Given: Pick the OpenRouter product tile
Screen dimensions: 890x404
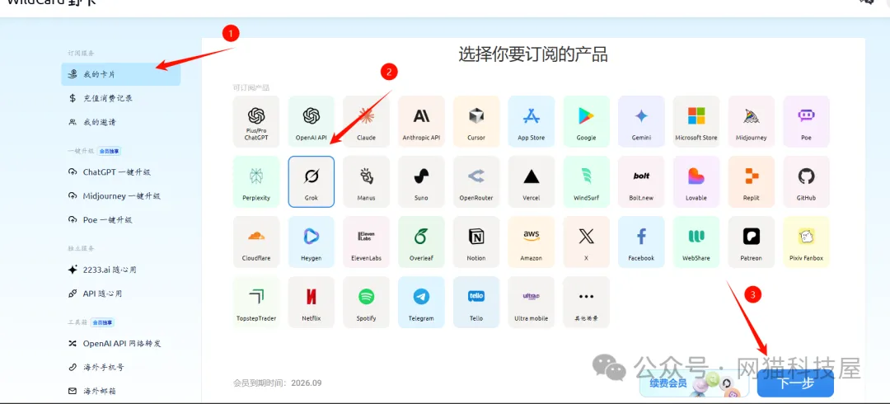Looking at the screenshot, I should point(476,182).
